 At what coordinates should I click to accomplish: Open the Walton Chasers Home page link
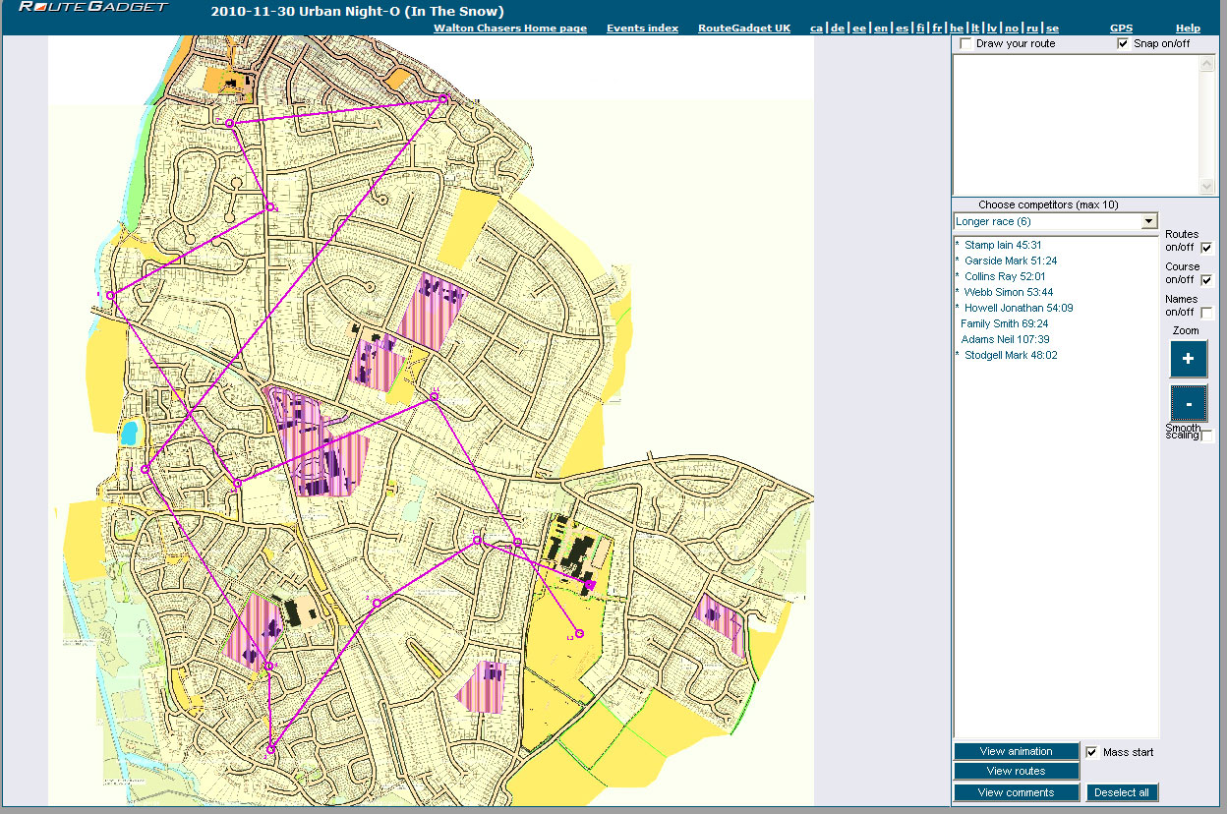[509, 29]
